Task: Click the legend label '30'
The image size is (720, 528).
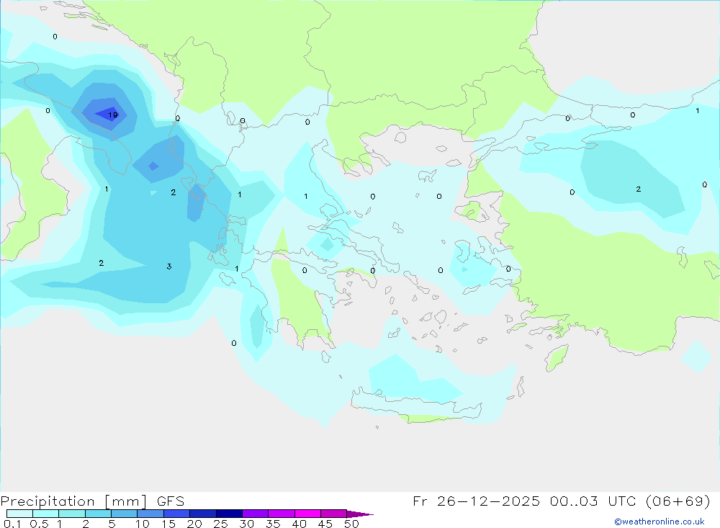Action: [247, 524]
